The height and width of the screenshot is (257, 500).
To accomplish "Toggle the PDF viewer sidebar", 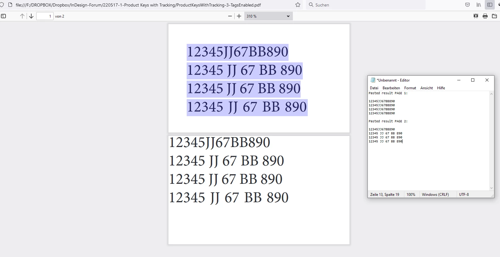I will (x=3, y=16).
